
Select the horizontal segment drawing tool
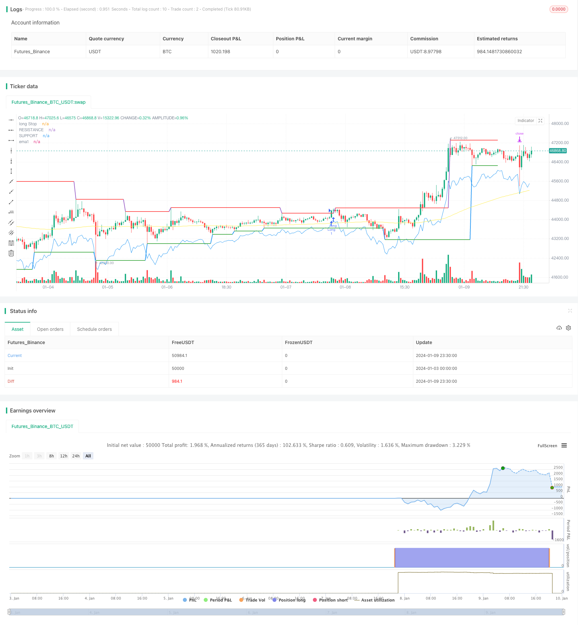(x=11, y=140)
